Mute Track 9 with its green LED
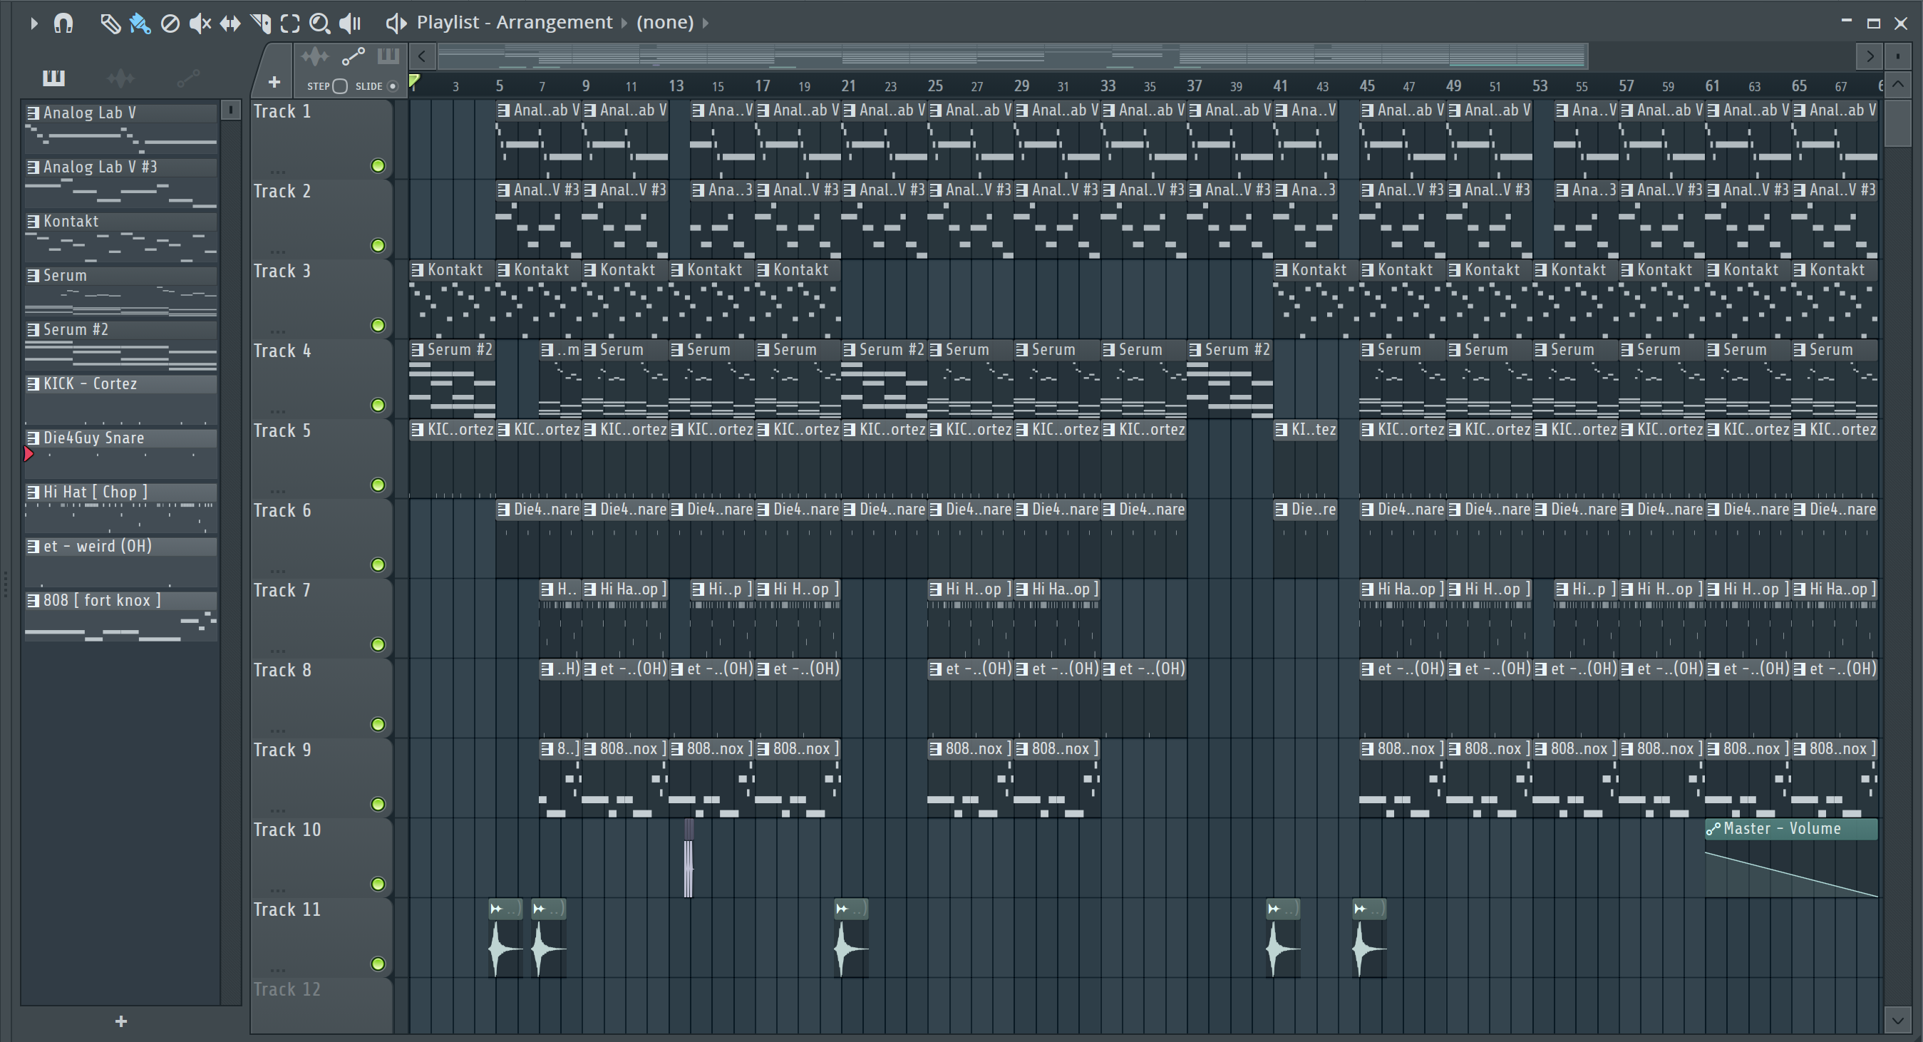The image size is (1923, 1042). point(378,805)
